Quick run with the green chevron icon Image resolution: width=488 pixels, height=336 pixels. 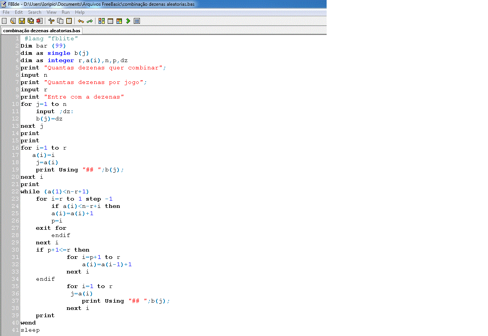pyautogui.click(x=128, y=21)
